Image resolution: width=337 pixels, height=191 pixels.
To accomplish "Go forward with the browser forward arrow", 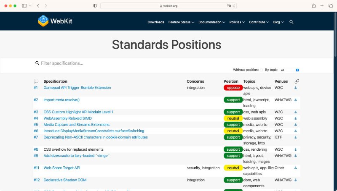I will [46, 6].
